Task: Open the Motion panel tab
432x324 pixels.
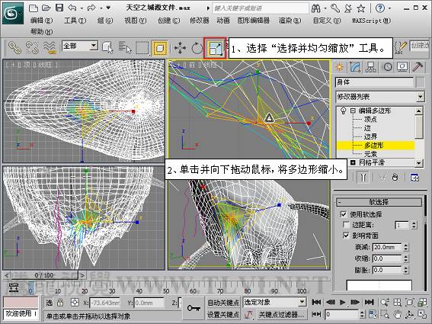Action: [x=388, y=67]
